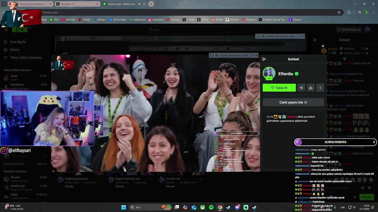The height and width of the screenshot is (212, 378).
Task: Mute the Elfardia Clips tab audio icon
Action: tap(139, 4)
